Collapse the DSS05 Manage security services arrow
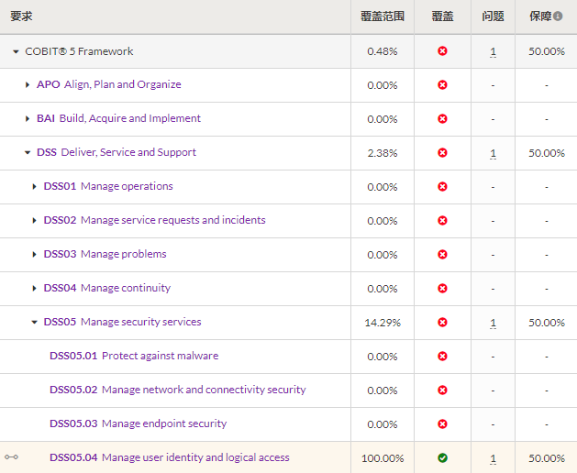 coord(34,322)
